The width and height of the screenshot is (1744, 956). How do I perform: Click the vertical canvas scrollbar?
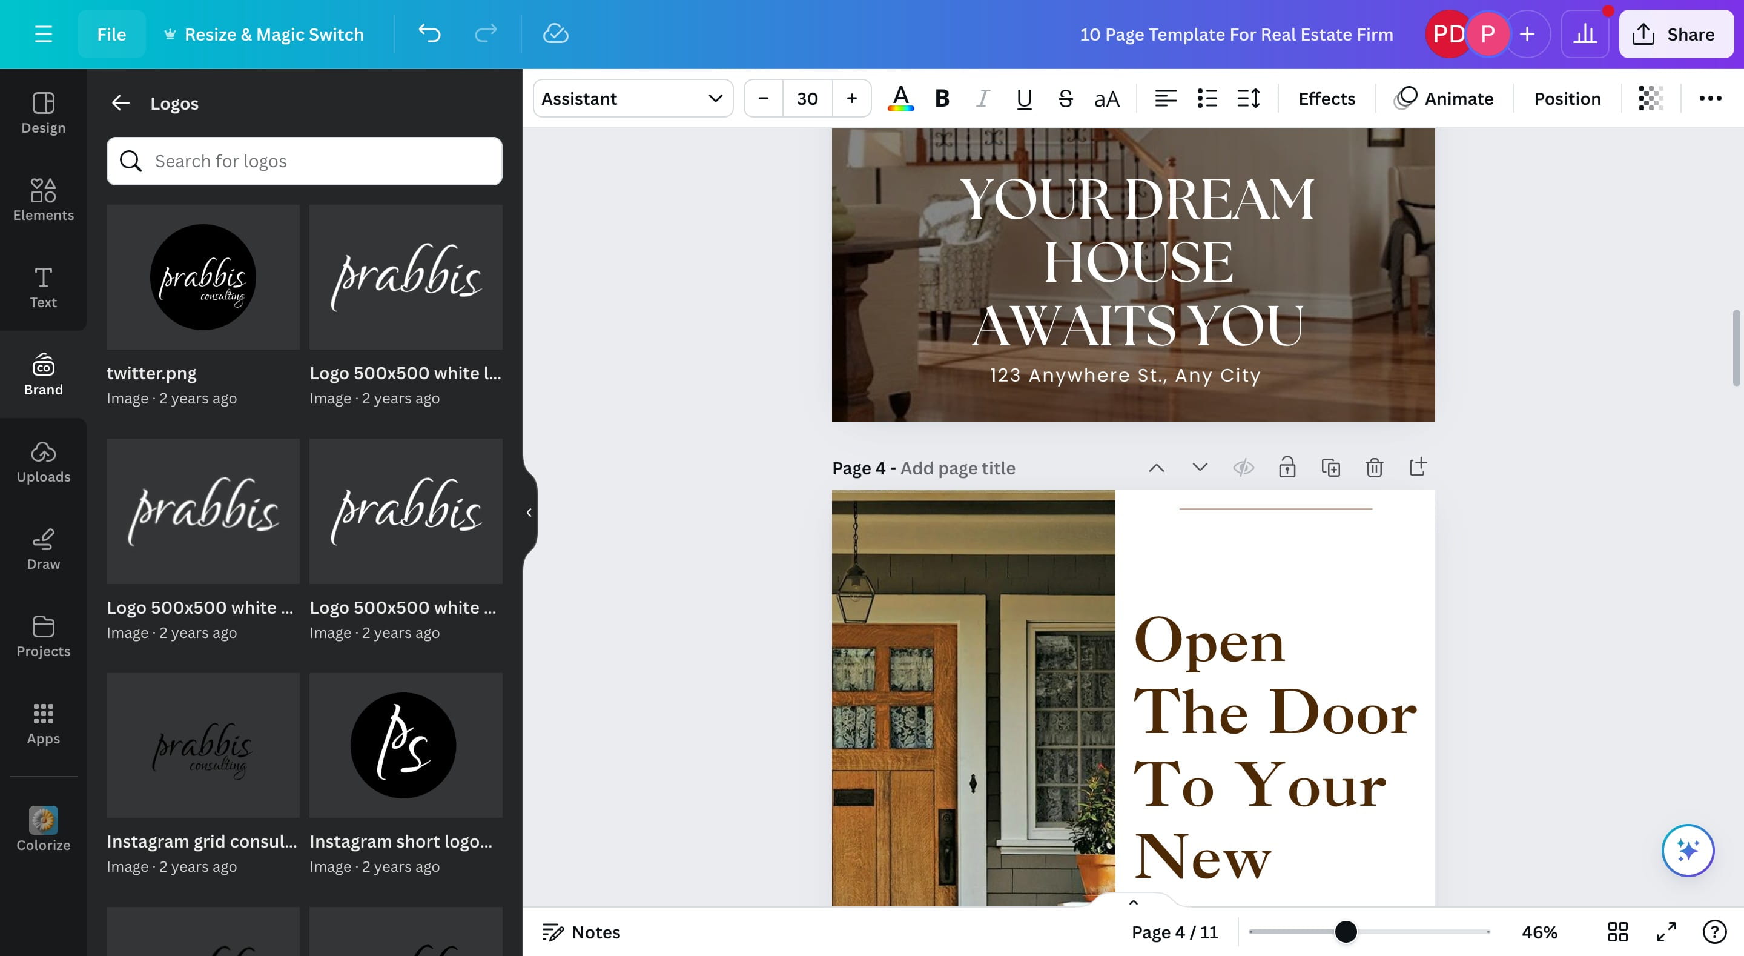point(1736,348)
